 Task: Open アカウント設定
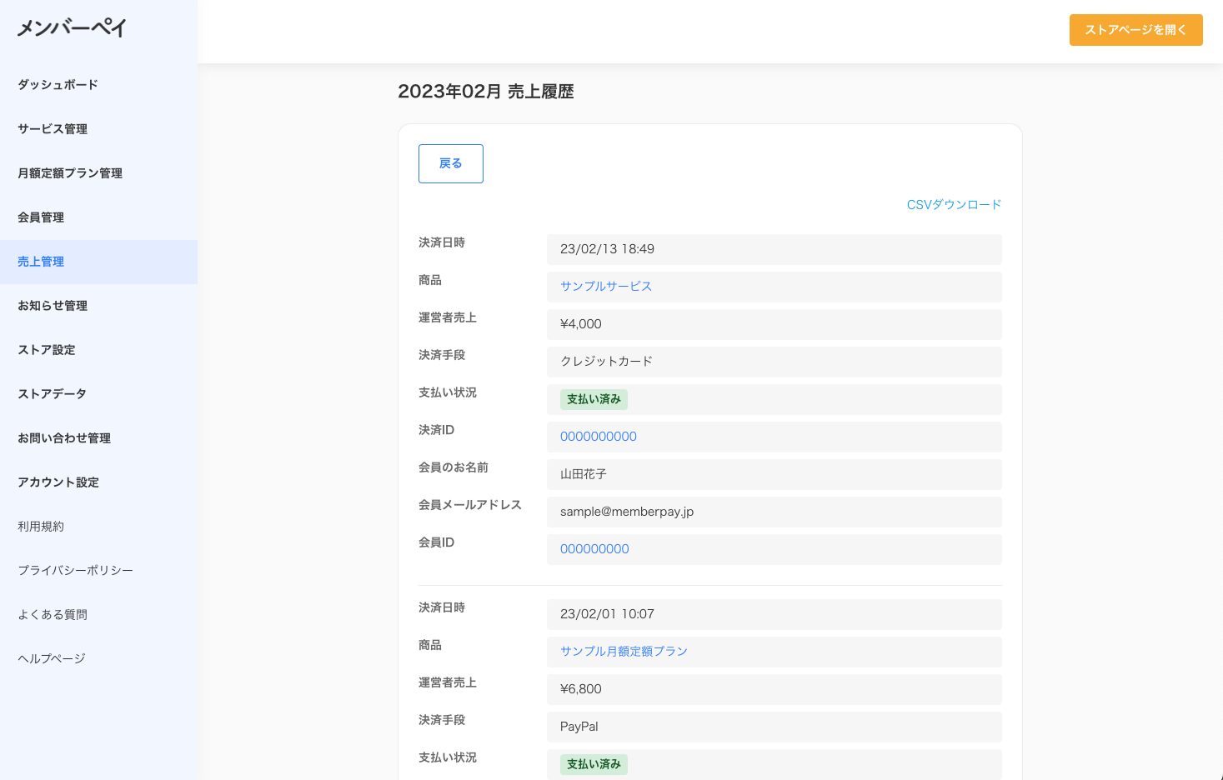(58, 482)
